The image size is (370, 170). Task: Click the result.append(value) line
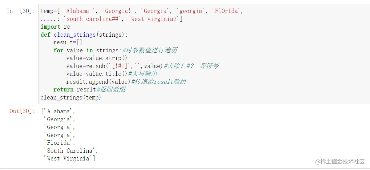pyautogui.click(x=99, y=82)
